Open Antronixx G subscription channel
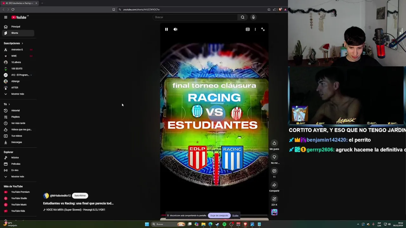Viewport: 406px width, 228px height. click(x=18, y=50)
